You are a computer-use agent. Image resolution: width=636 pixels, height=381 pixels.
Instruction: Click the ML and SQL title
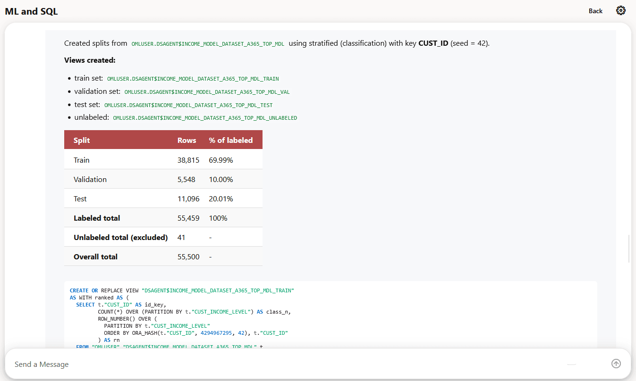(x=32, y=11)
